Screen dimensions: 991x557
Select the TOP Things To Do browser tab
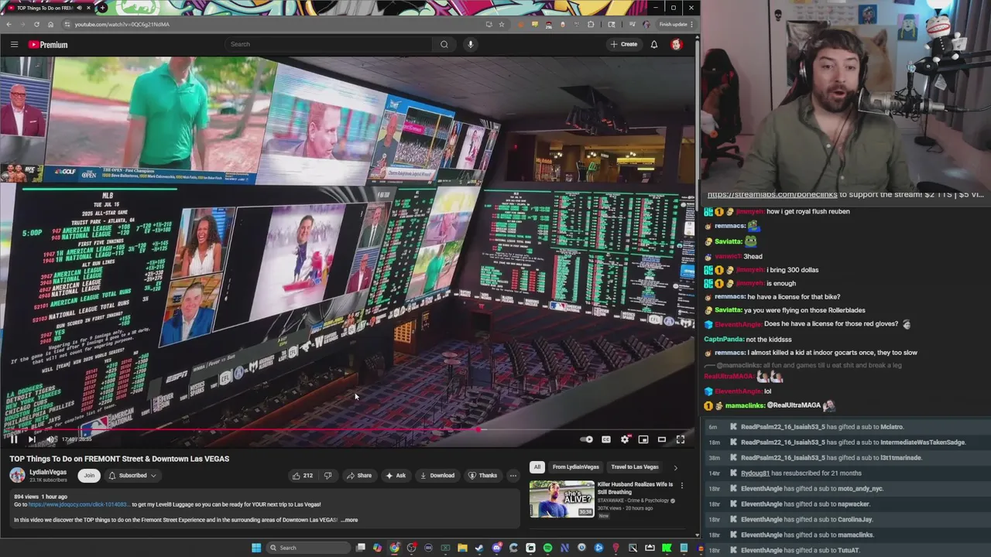tap(47, 8)
